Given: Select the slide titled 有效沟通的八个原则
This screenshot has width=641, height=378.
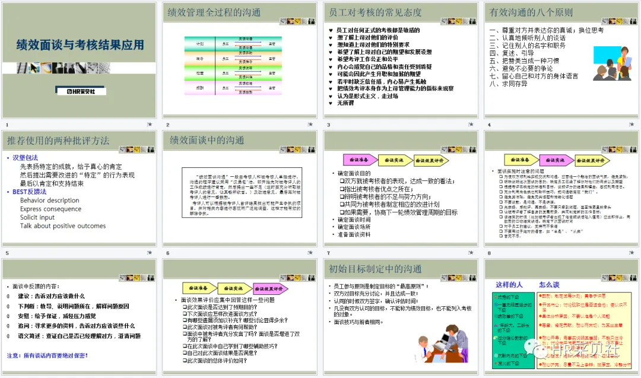Looking at the screenshot, I should [561, 61].
